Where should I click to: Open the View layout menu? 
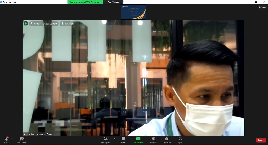pyautogui.click(x=262, y=7)
